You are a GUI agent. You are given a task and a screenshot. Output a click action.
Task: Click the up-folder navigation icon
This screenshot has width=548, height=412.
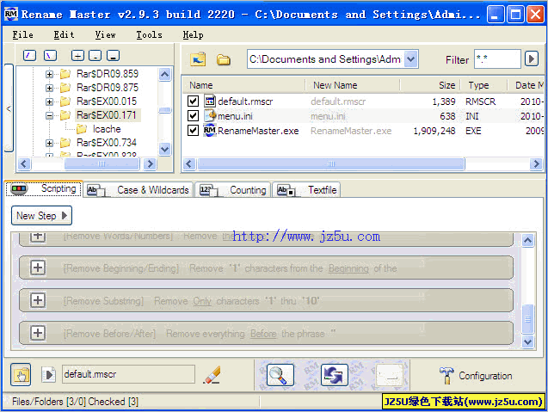pyautogui.click(x=198, y=59)
